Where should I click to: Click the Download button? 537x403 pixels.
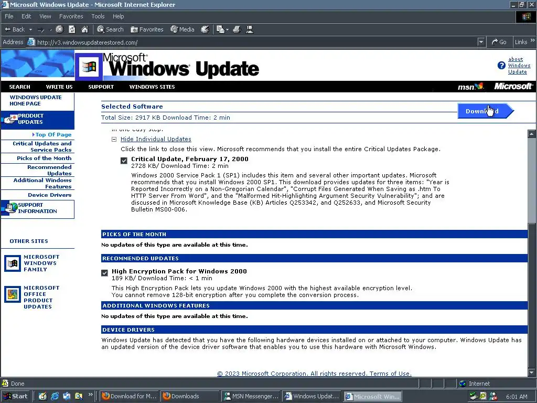click(x=486, y=111)
